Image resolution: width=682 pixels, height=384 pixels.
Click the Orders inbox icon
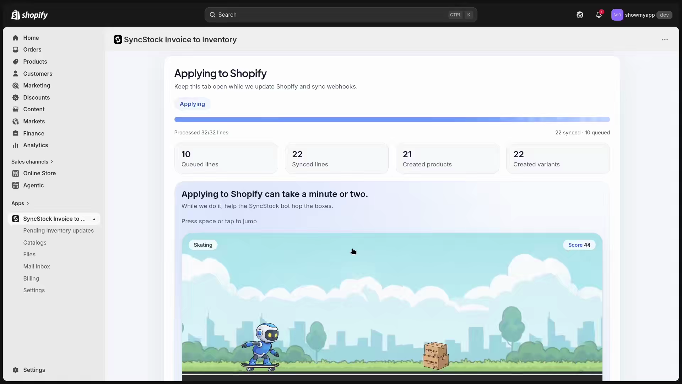16,50
